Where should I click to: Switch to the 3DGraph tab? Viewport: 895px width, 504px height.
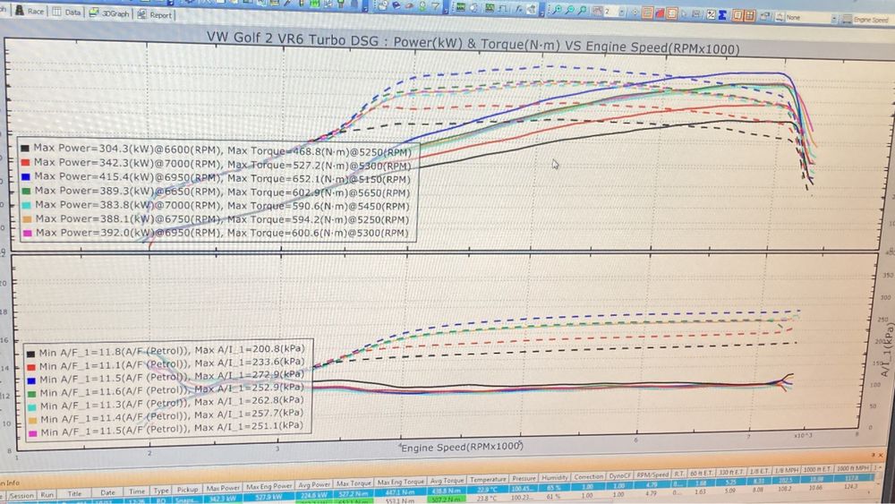tap(109, 13)
